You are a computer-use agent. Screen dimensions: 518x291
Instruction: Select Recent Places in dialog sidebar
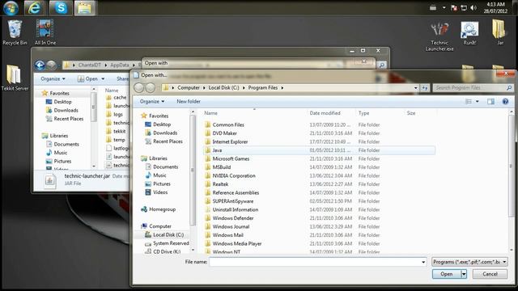click(x=168, y=141)
